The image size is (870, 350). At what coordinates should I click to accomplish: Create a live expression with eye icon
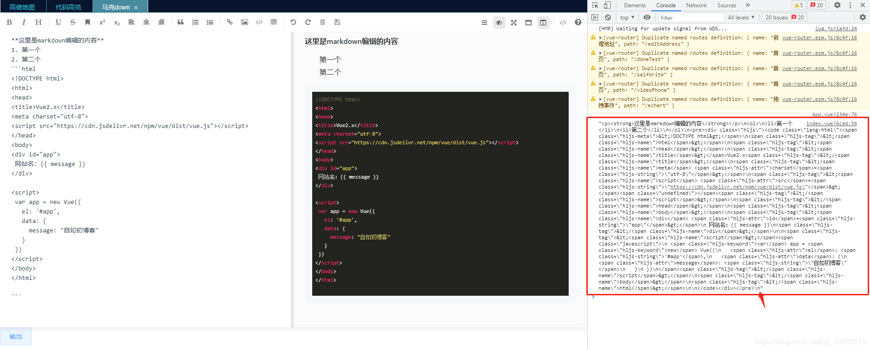(x=647, y=17)
